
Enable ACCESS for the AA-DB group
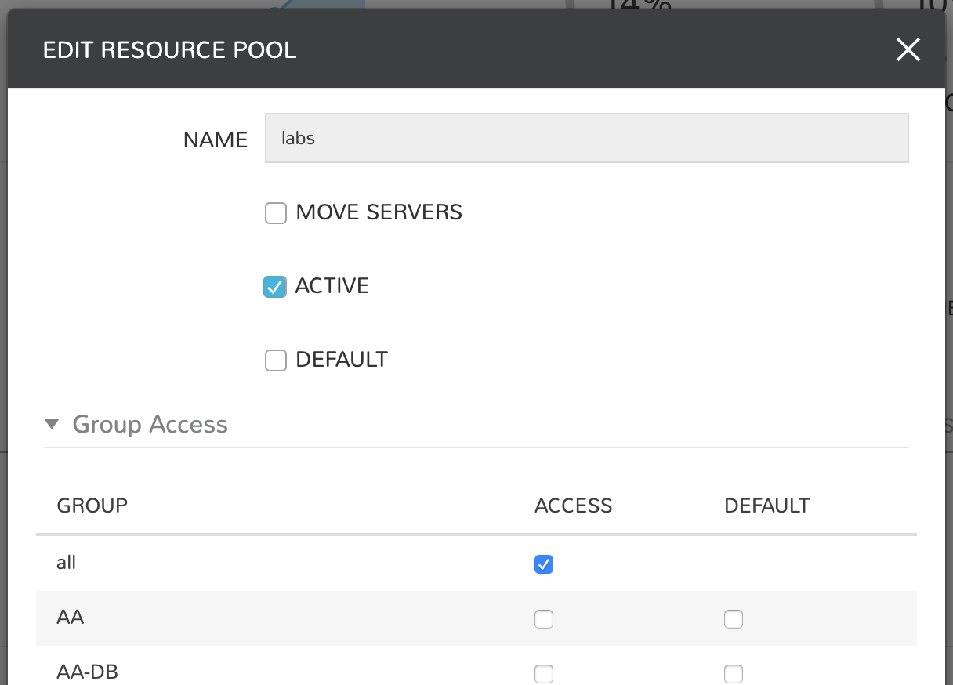point(544,673)
